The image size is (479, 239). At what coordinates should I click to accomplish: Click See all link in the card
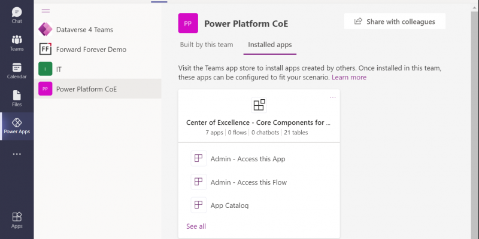196,226
